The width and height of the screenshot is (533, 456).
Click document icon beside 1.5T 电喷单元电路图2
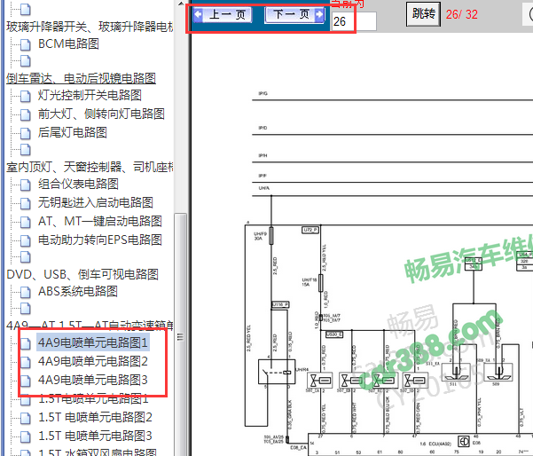pyautogui.click(x=25, y=418)
